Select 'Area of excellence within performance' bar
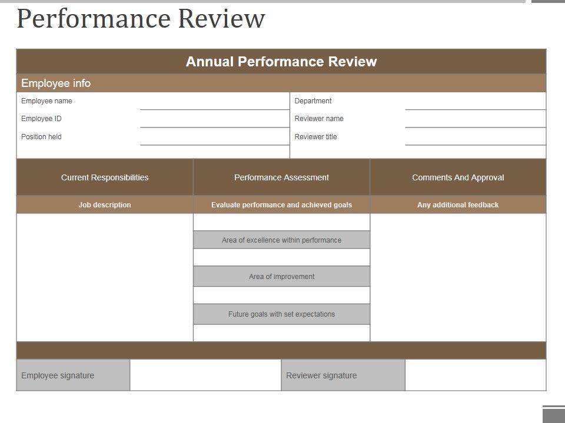 click(281, 240)
